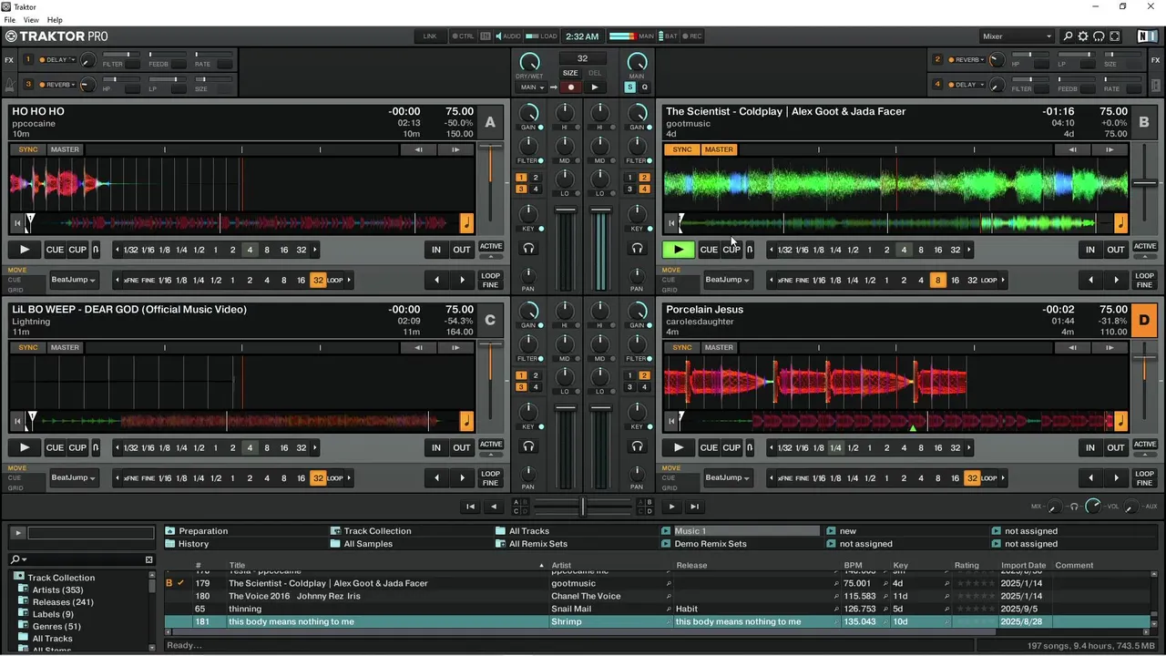Toggle SYNC on Deck A
Viewport: 1166px width, 656px height.
click(x=28, y=149)
